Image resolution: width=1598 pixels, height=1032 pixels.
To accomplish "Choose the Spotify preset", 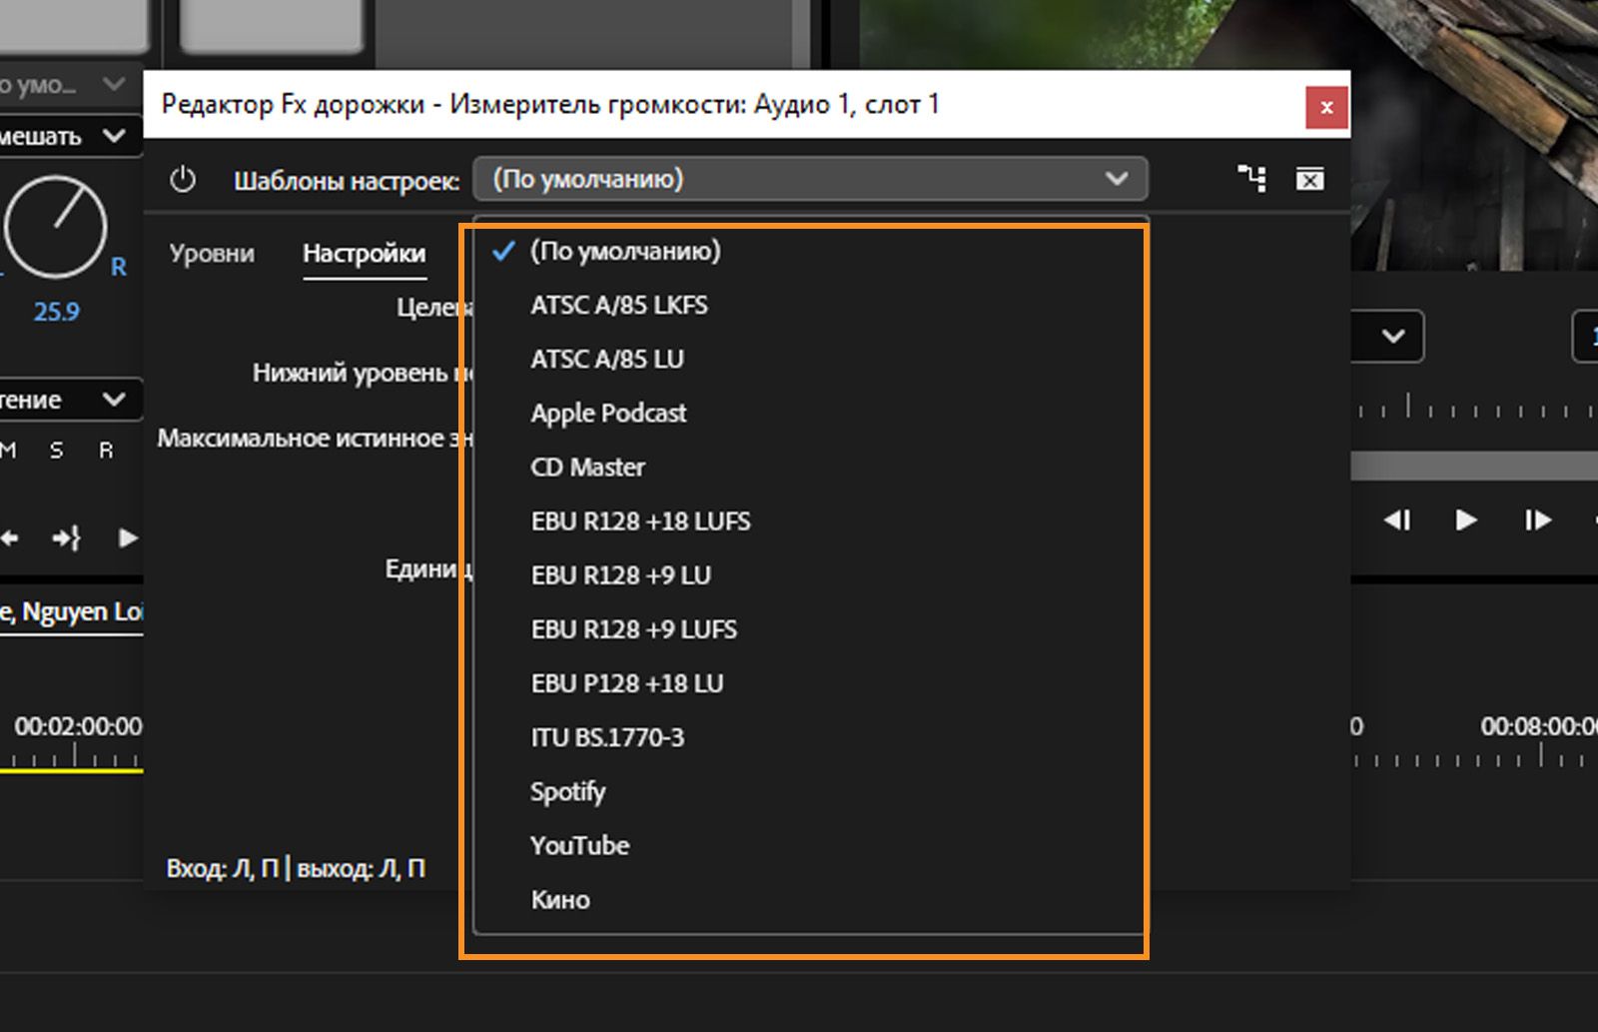I will pos(567,791).
